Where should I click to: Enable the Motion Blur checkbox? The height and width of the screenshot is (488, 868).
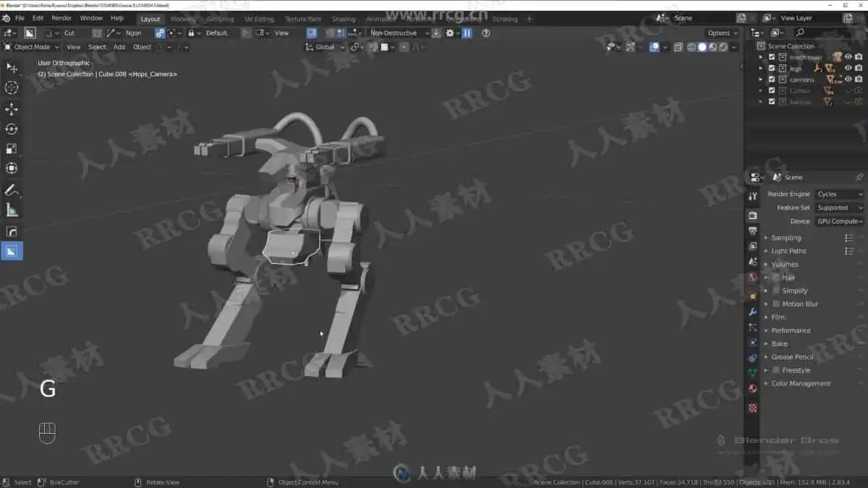point(776,304)
